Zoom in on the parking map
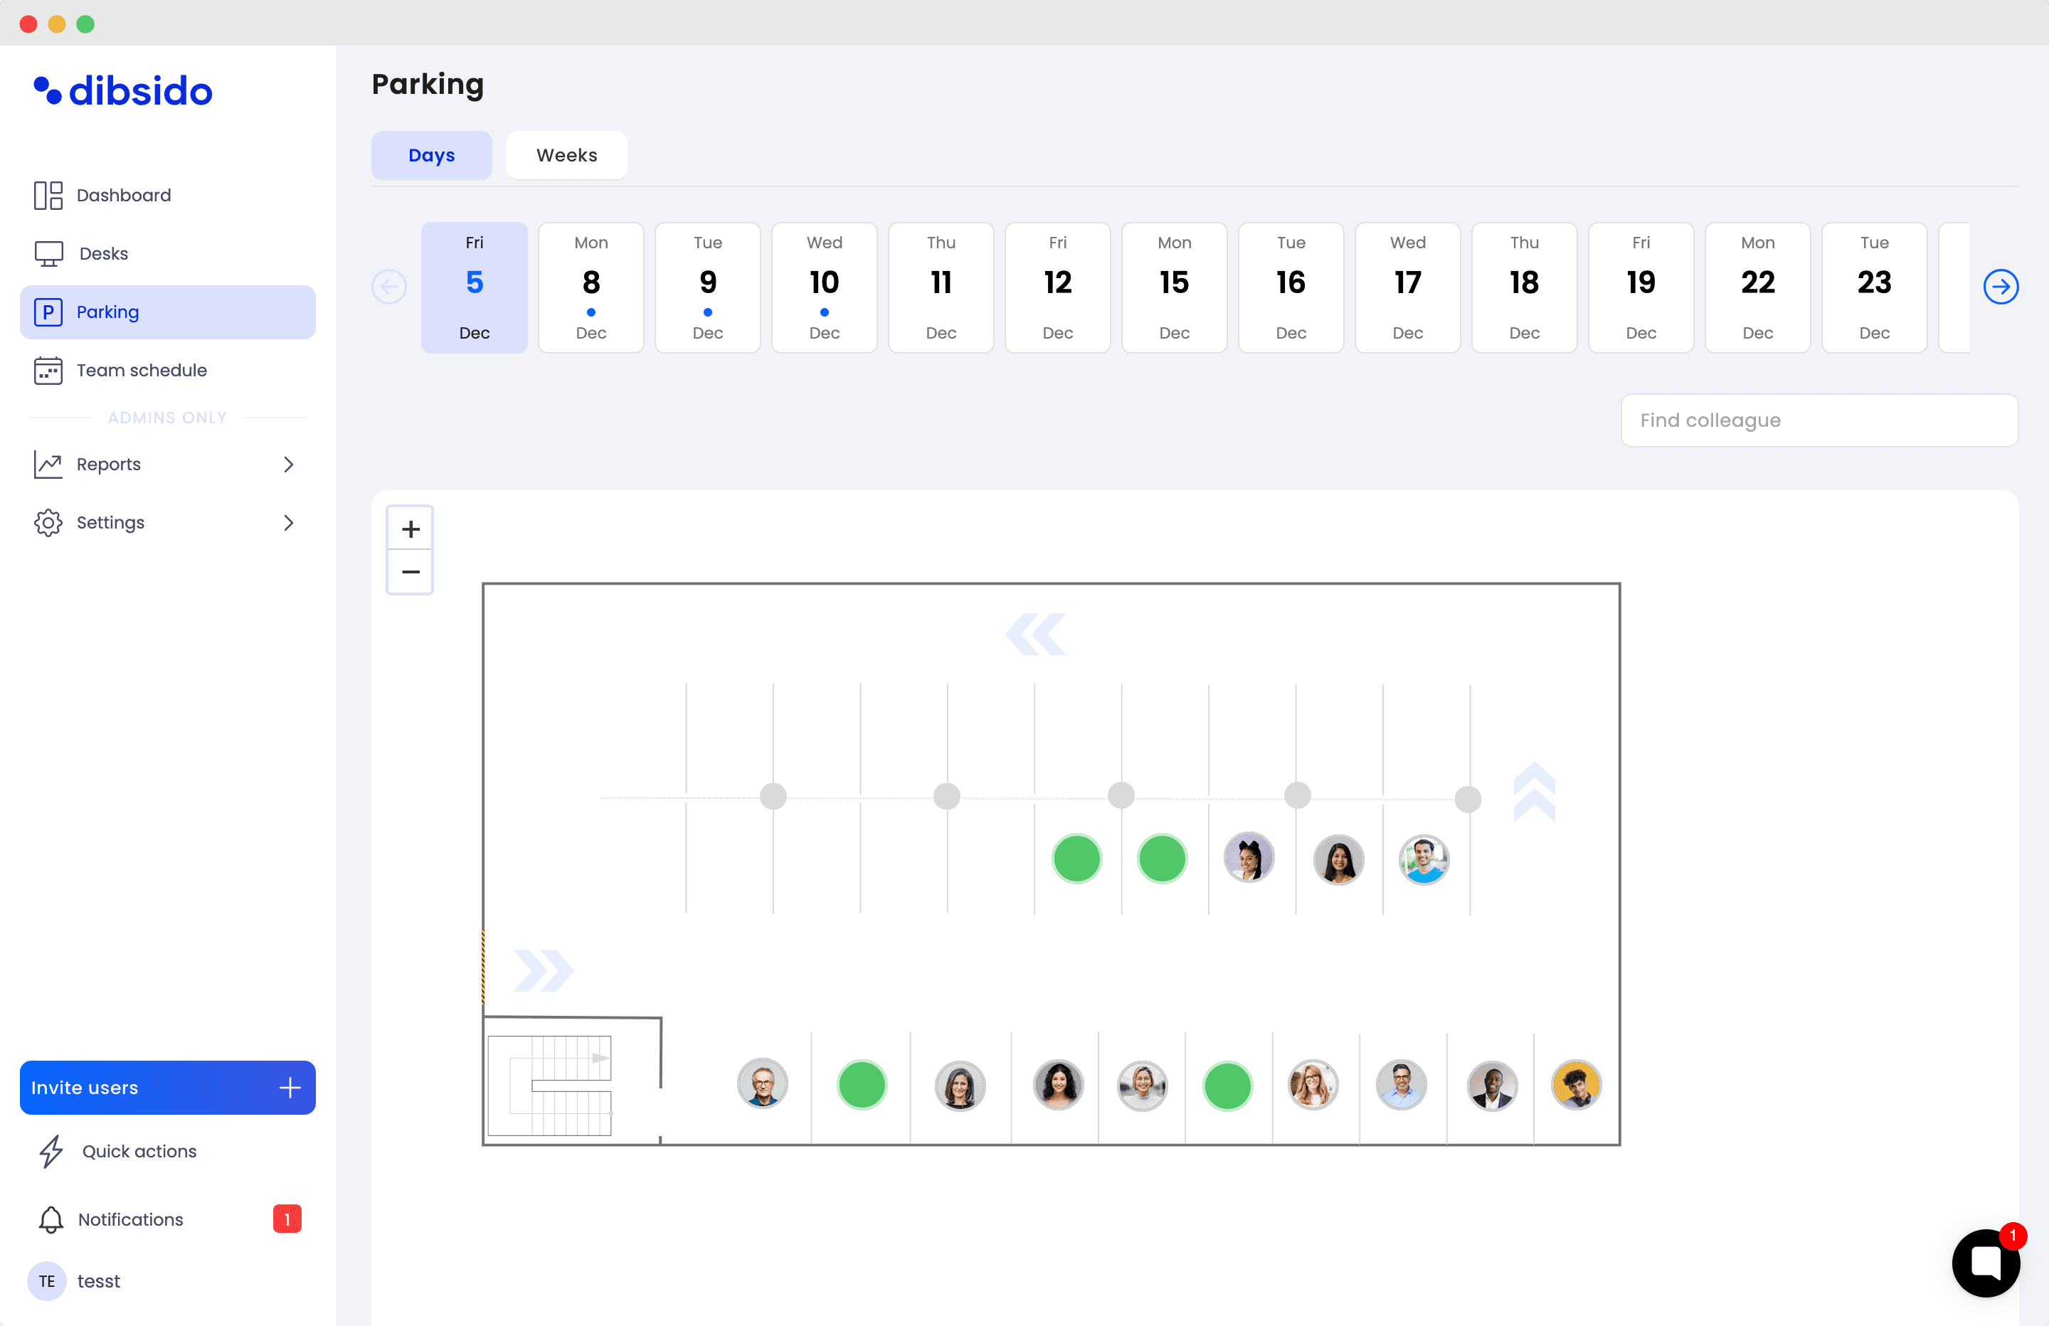Viewport: 2049px width, 1326px height. pyautogui.click(x=411, y=528)
